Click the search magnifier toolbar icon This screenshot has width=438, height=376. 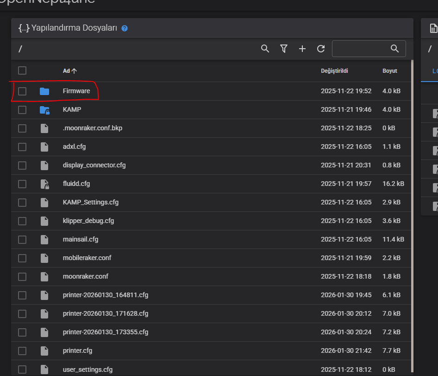265,49
